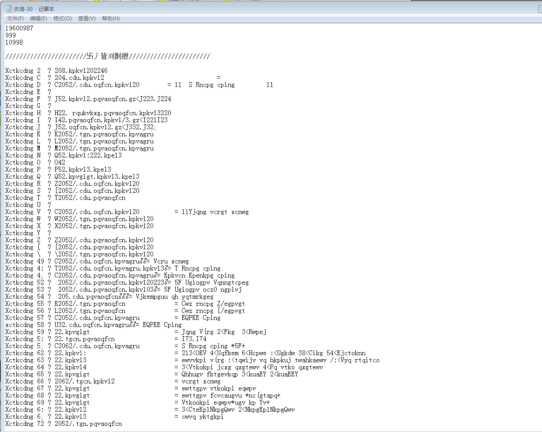The width and height of the screenshot is (542, 432).
Task: Click EQPKE Cping on the Xctkcdng 57 row
Action: 201,318
